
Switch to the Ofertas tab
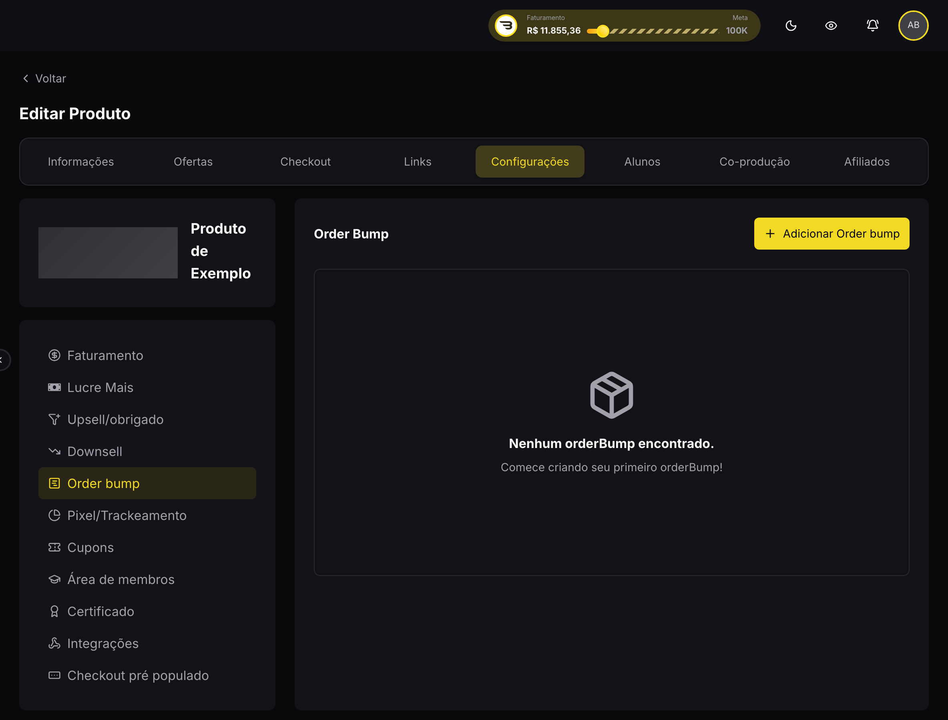click(193, 162)
